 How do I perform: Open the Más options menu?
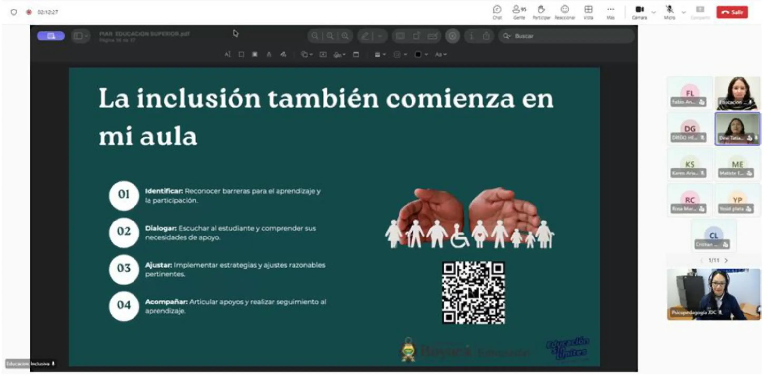(611, 13)
